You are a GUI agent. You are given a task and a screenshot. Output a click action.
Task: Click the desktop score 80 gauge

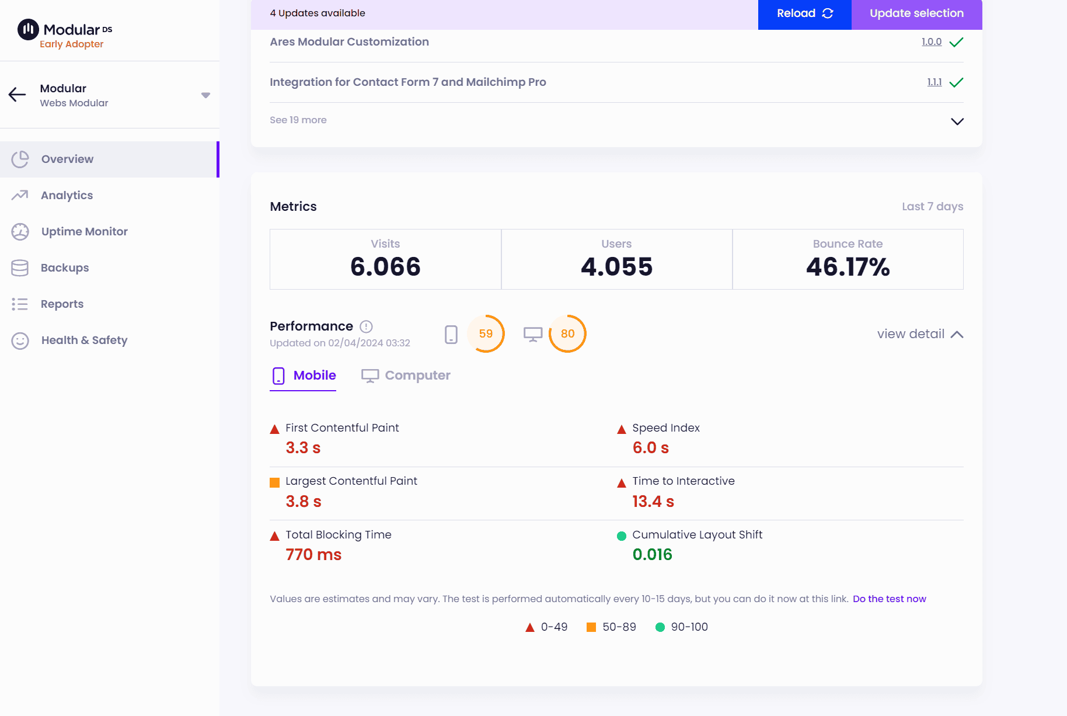[x=567, y=334]
